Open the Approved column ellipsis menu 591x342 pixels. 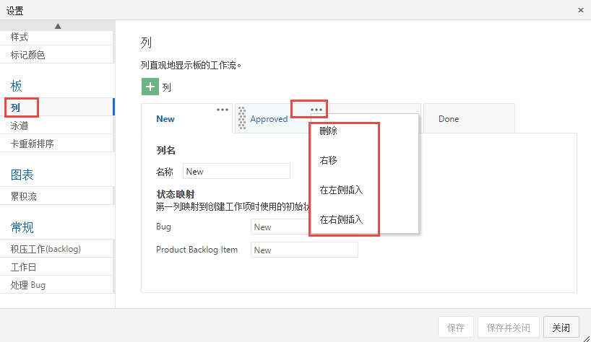tap(316, 110)
